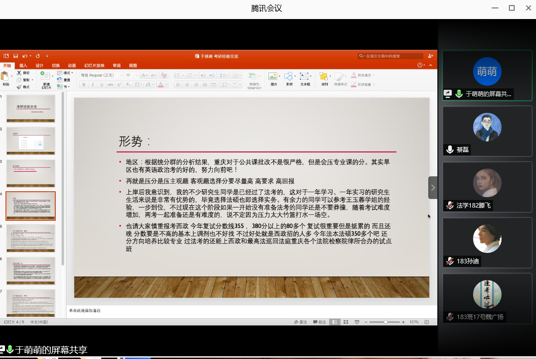Switch to slide sorter view icon
The image size is (536, 359).
346,322
